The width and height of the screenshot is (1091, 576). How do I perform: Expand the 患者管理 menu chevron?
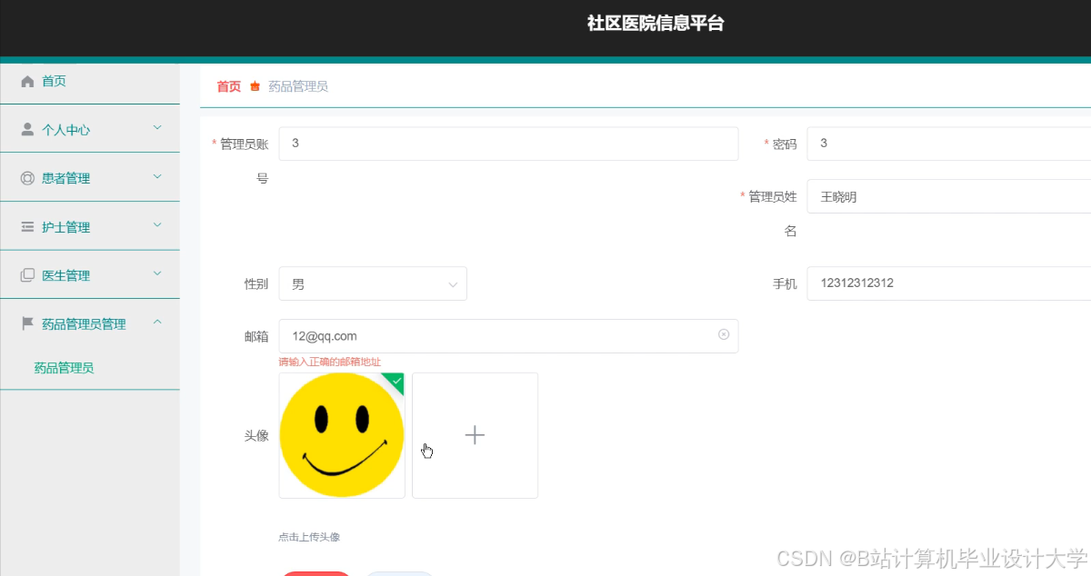[x=157, y=177]
